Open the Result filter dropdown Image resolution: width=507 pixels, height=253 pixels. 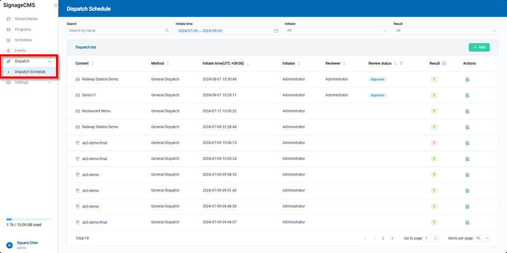pyautogui.click(x=445, y=31)
